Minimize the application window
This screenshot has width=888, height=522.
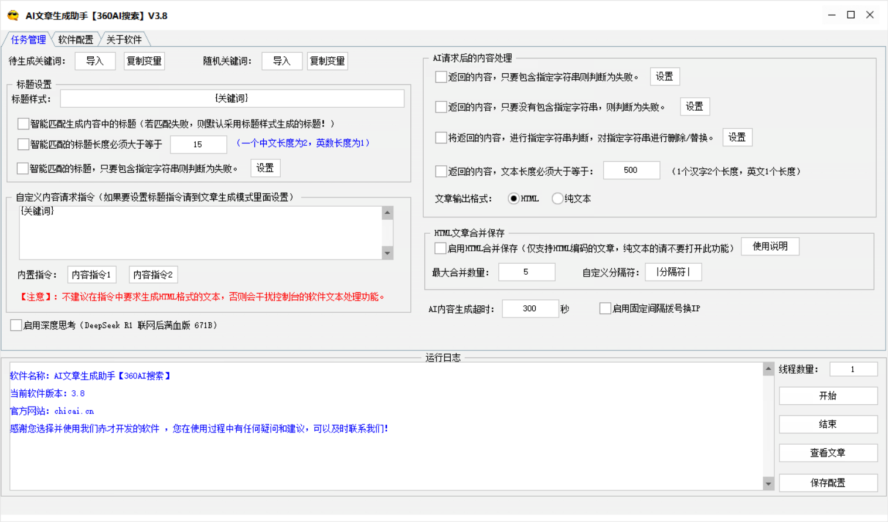(832, 15)
